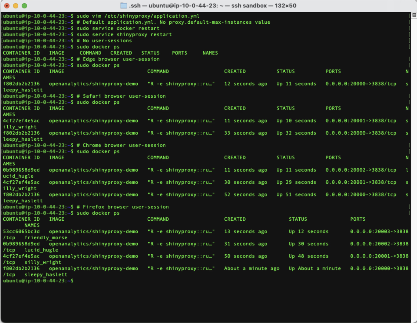Click the yellow minimize window button
This screenshot has width=417, height=323.
pyautogui.click(x=16, y=6)
